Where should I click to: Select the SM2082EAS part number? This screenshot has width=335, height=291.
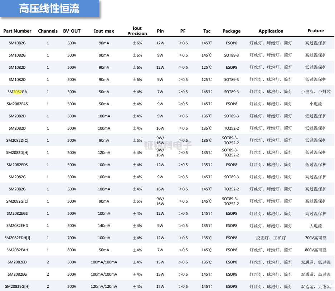click(x=17, y=104)
